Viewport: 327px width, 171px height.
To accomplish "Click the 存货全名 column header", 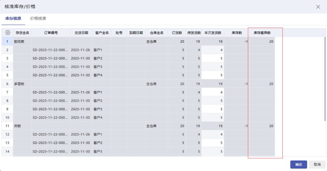I will (x=22, y=33).
